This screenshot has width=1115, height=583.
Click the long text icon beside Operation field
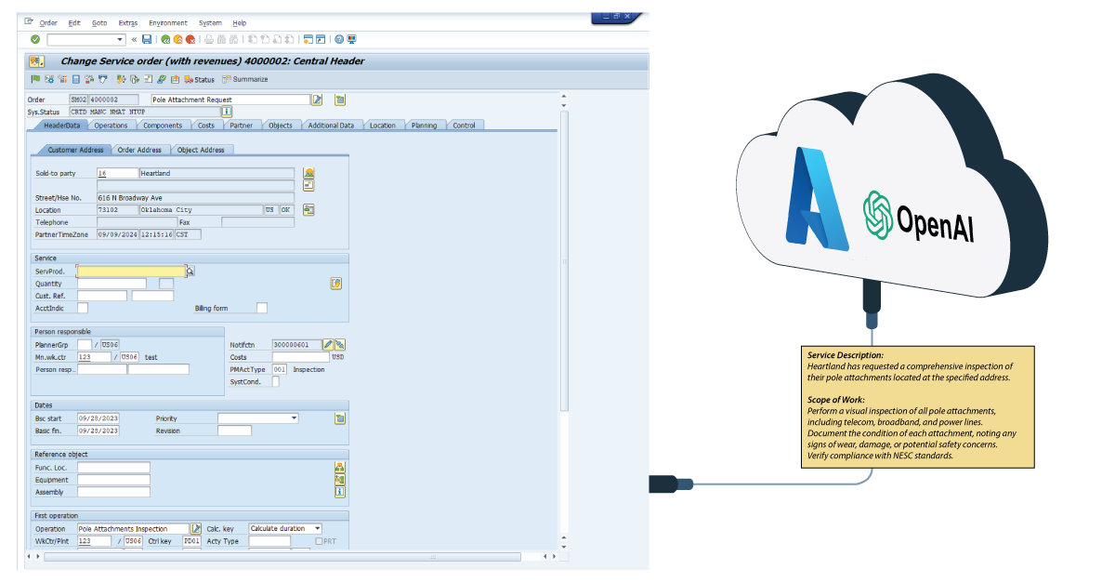click(196, 528)
